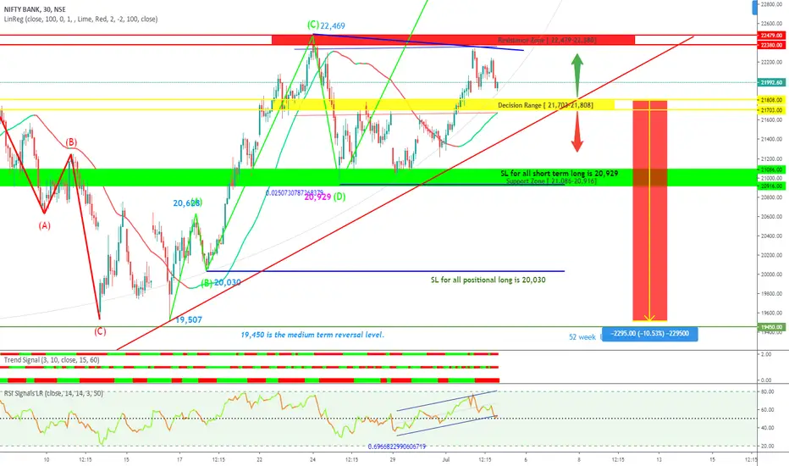Select the 20916.00 green price label
Image resolution: width=789 pixels, height=466 pixels.
click(771, 186)
